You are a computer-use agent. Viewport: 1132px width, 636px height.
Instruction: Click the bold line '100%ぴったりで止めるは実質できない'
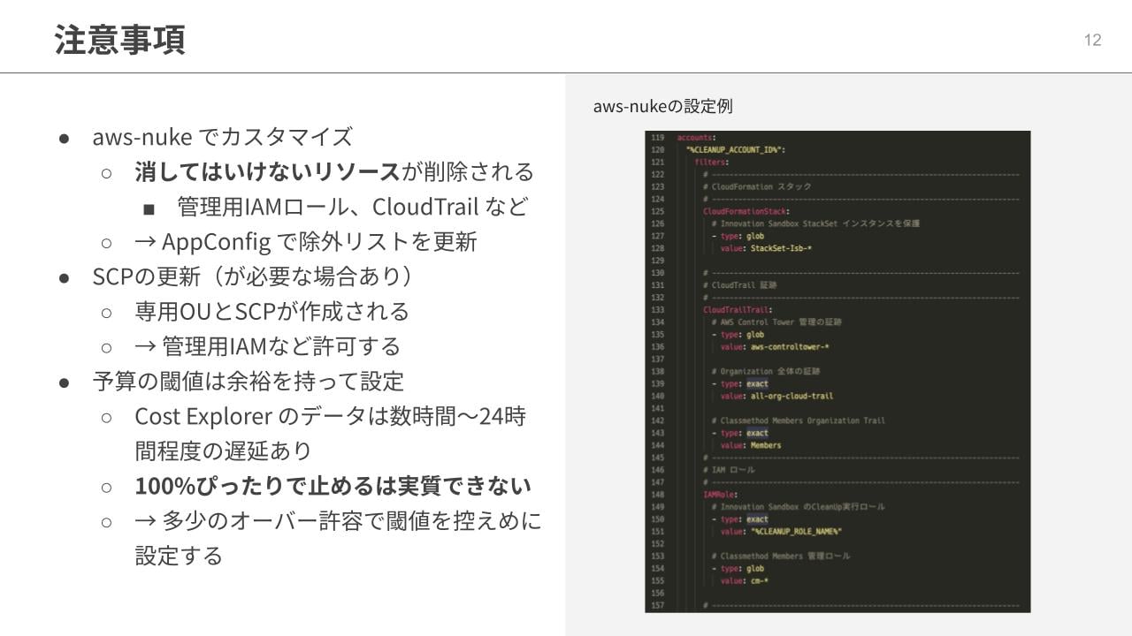point(333,486)
